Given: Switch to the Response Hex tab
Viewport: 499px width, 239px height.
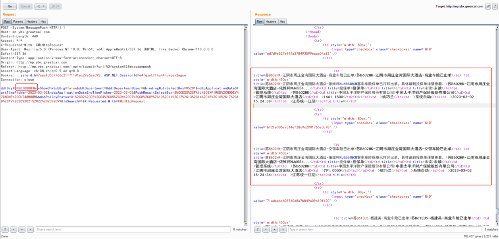Looking at the screenshot, I should (x=282, y=21).
